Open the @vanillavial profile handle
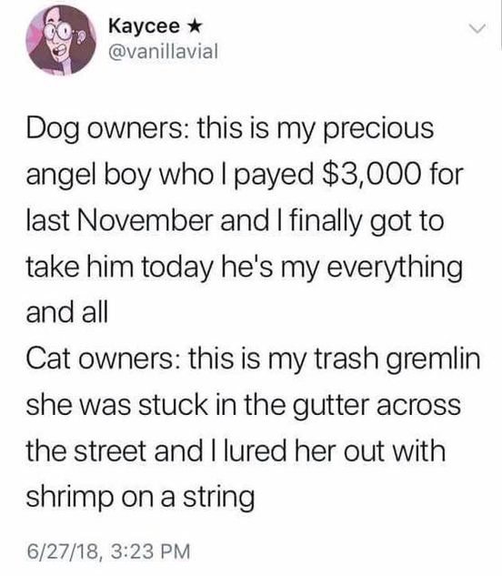This screenshot has width=502, height=576. [x=164, y=51]
